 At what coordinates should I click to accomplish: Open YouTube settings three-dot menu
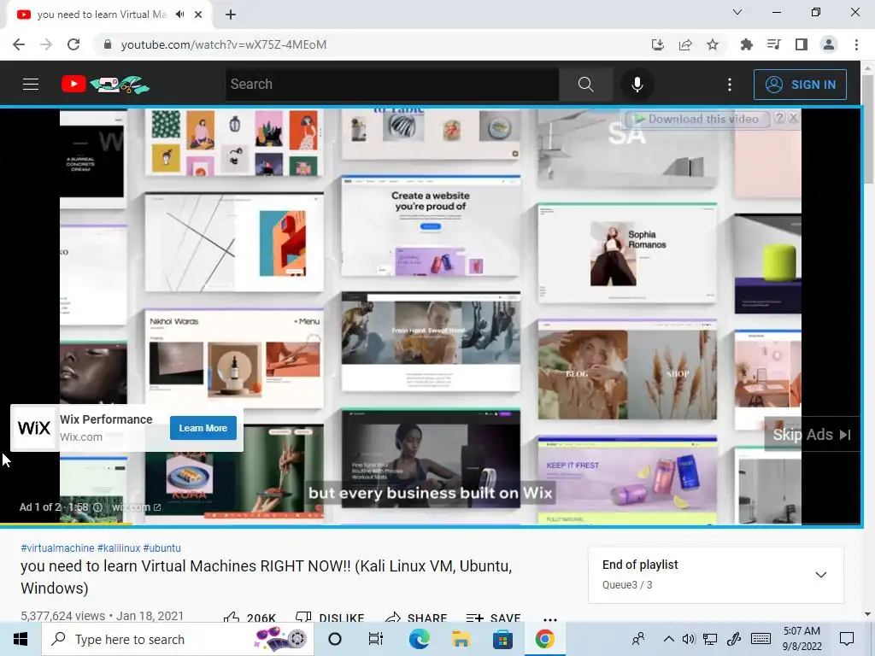(730, 85)
